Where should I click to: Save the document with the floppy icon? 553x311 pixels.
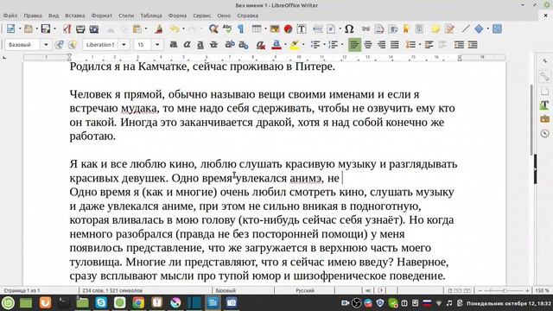[46, 29]
